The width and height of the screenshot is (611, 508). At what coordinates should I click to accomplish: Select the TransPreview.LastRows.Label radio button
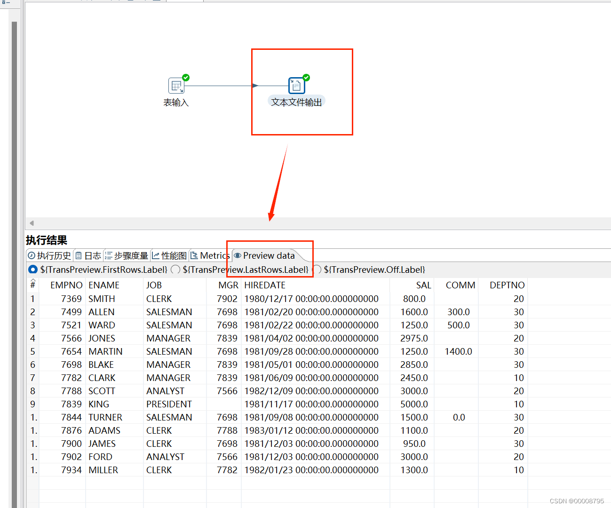tap(175, 270)
